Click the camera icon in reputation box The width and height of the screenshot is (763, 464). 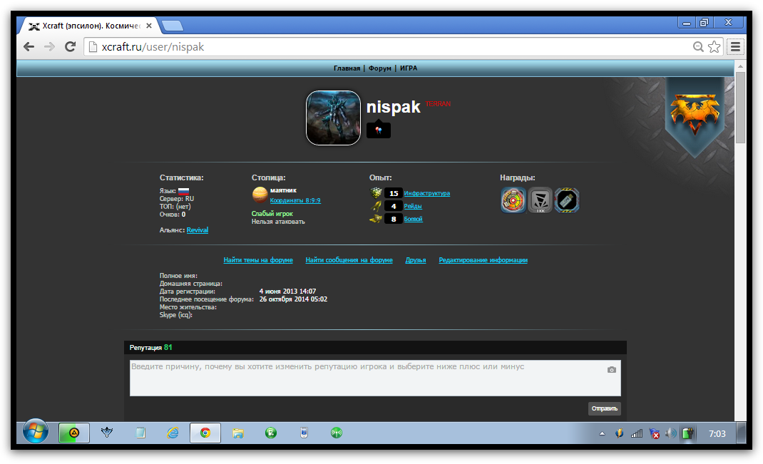(x=611, y=370)
